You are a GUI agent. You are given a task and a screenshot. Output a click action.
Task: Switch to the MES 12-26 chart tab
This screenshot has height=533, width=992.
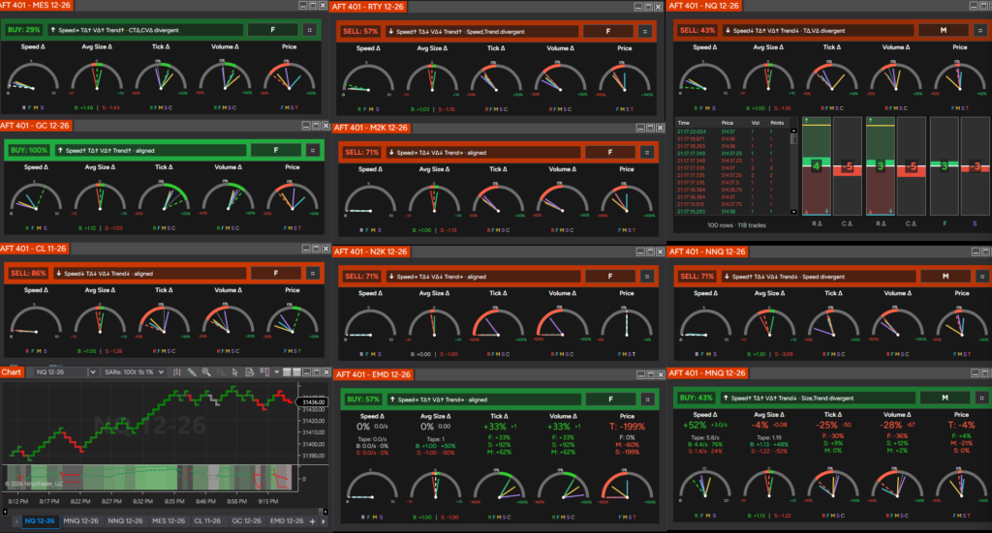pos(169,521)
